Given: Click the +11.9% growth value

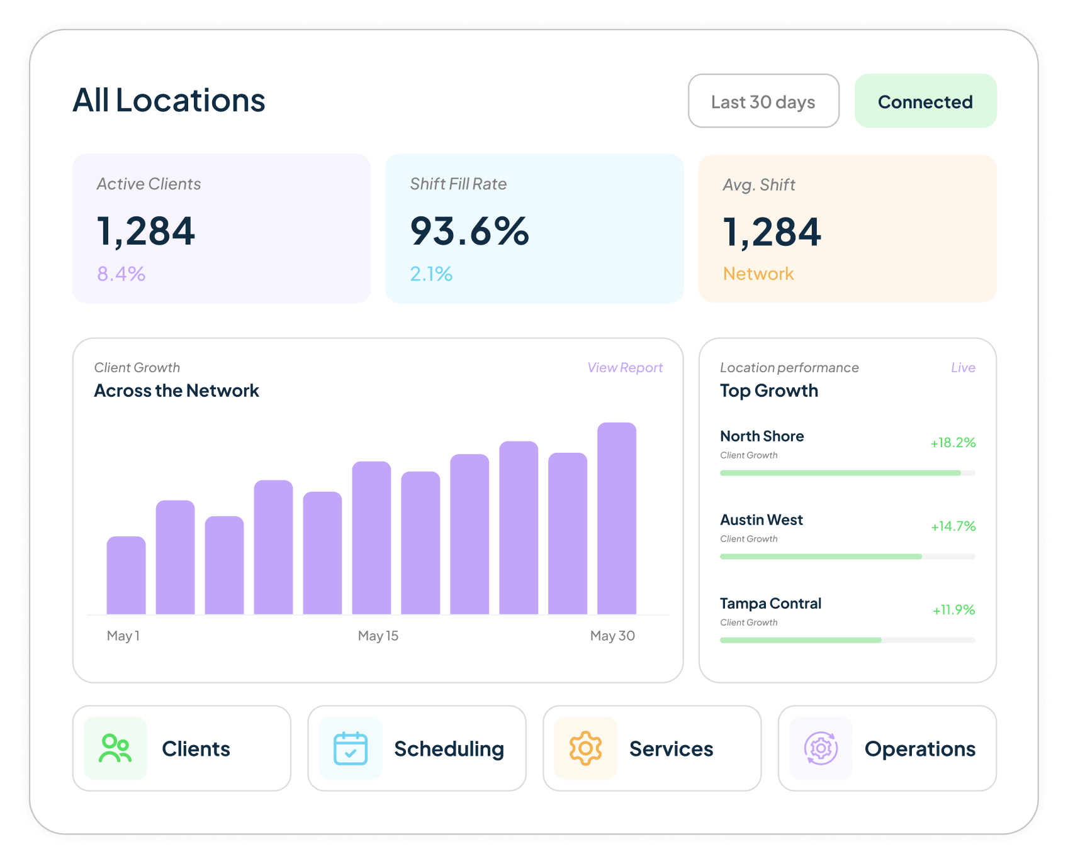Looking at the screenshot, I should (x=953, y=610).
